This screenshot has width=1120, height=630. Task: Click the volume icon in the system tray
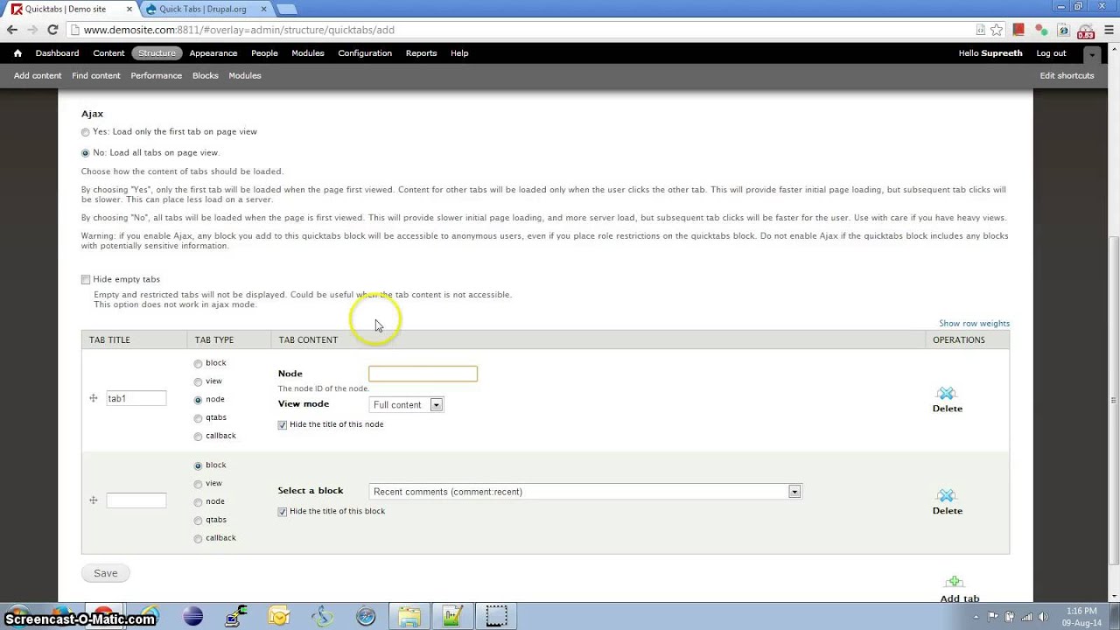[x=1043, y=617]
